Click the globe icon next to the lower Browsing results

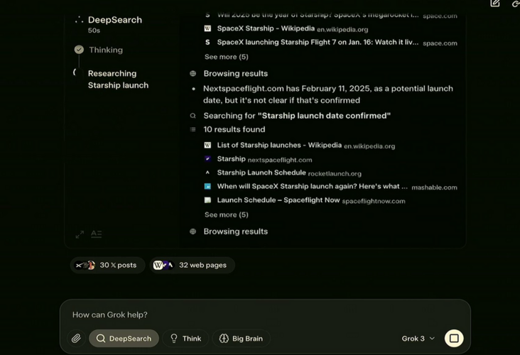193,231
